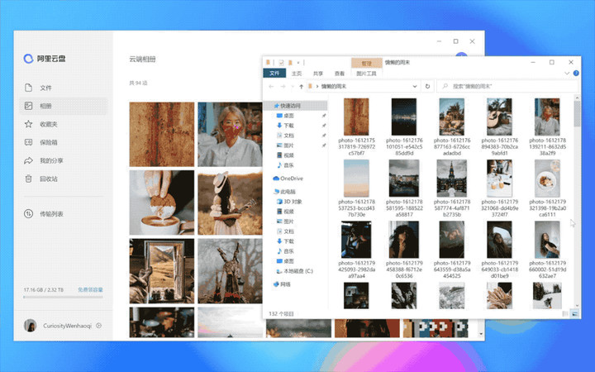Switch to the 查看 tab in Explorer

coord(340,74)
